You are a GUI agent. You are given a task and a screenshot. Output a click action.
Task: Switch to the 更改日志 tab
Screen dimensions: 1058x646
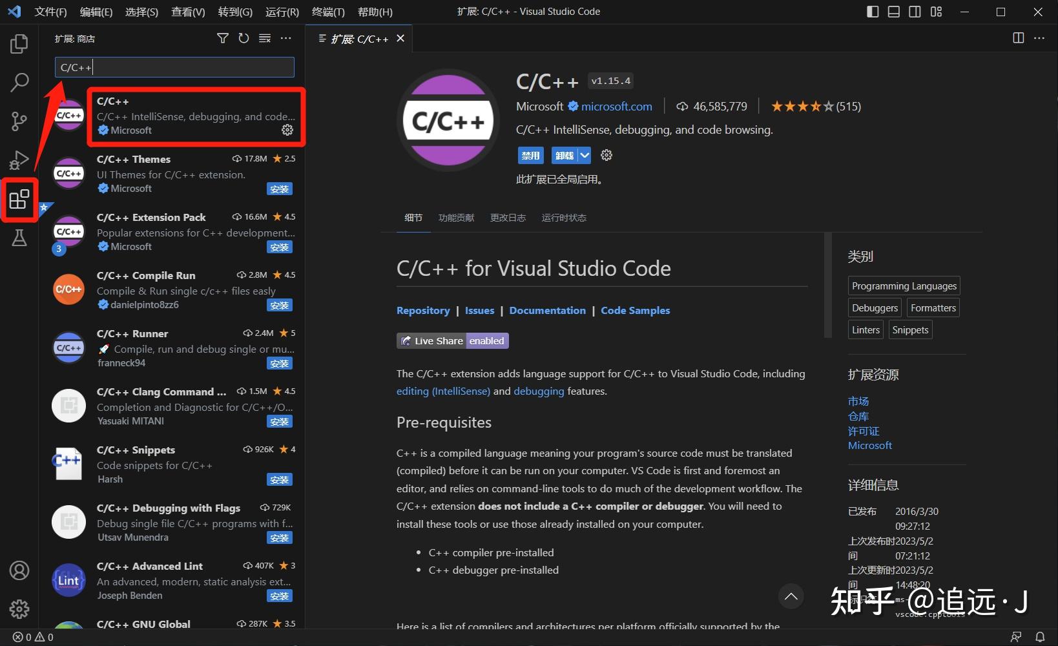(508, 218)
